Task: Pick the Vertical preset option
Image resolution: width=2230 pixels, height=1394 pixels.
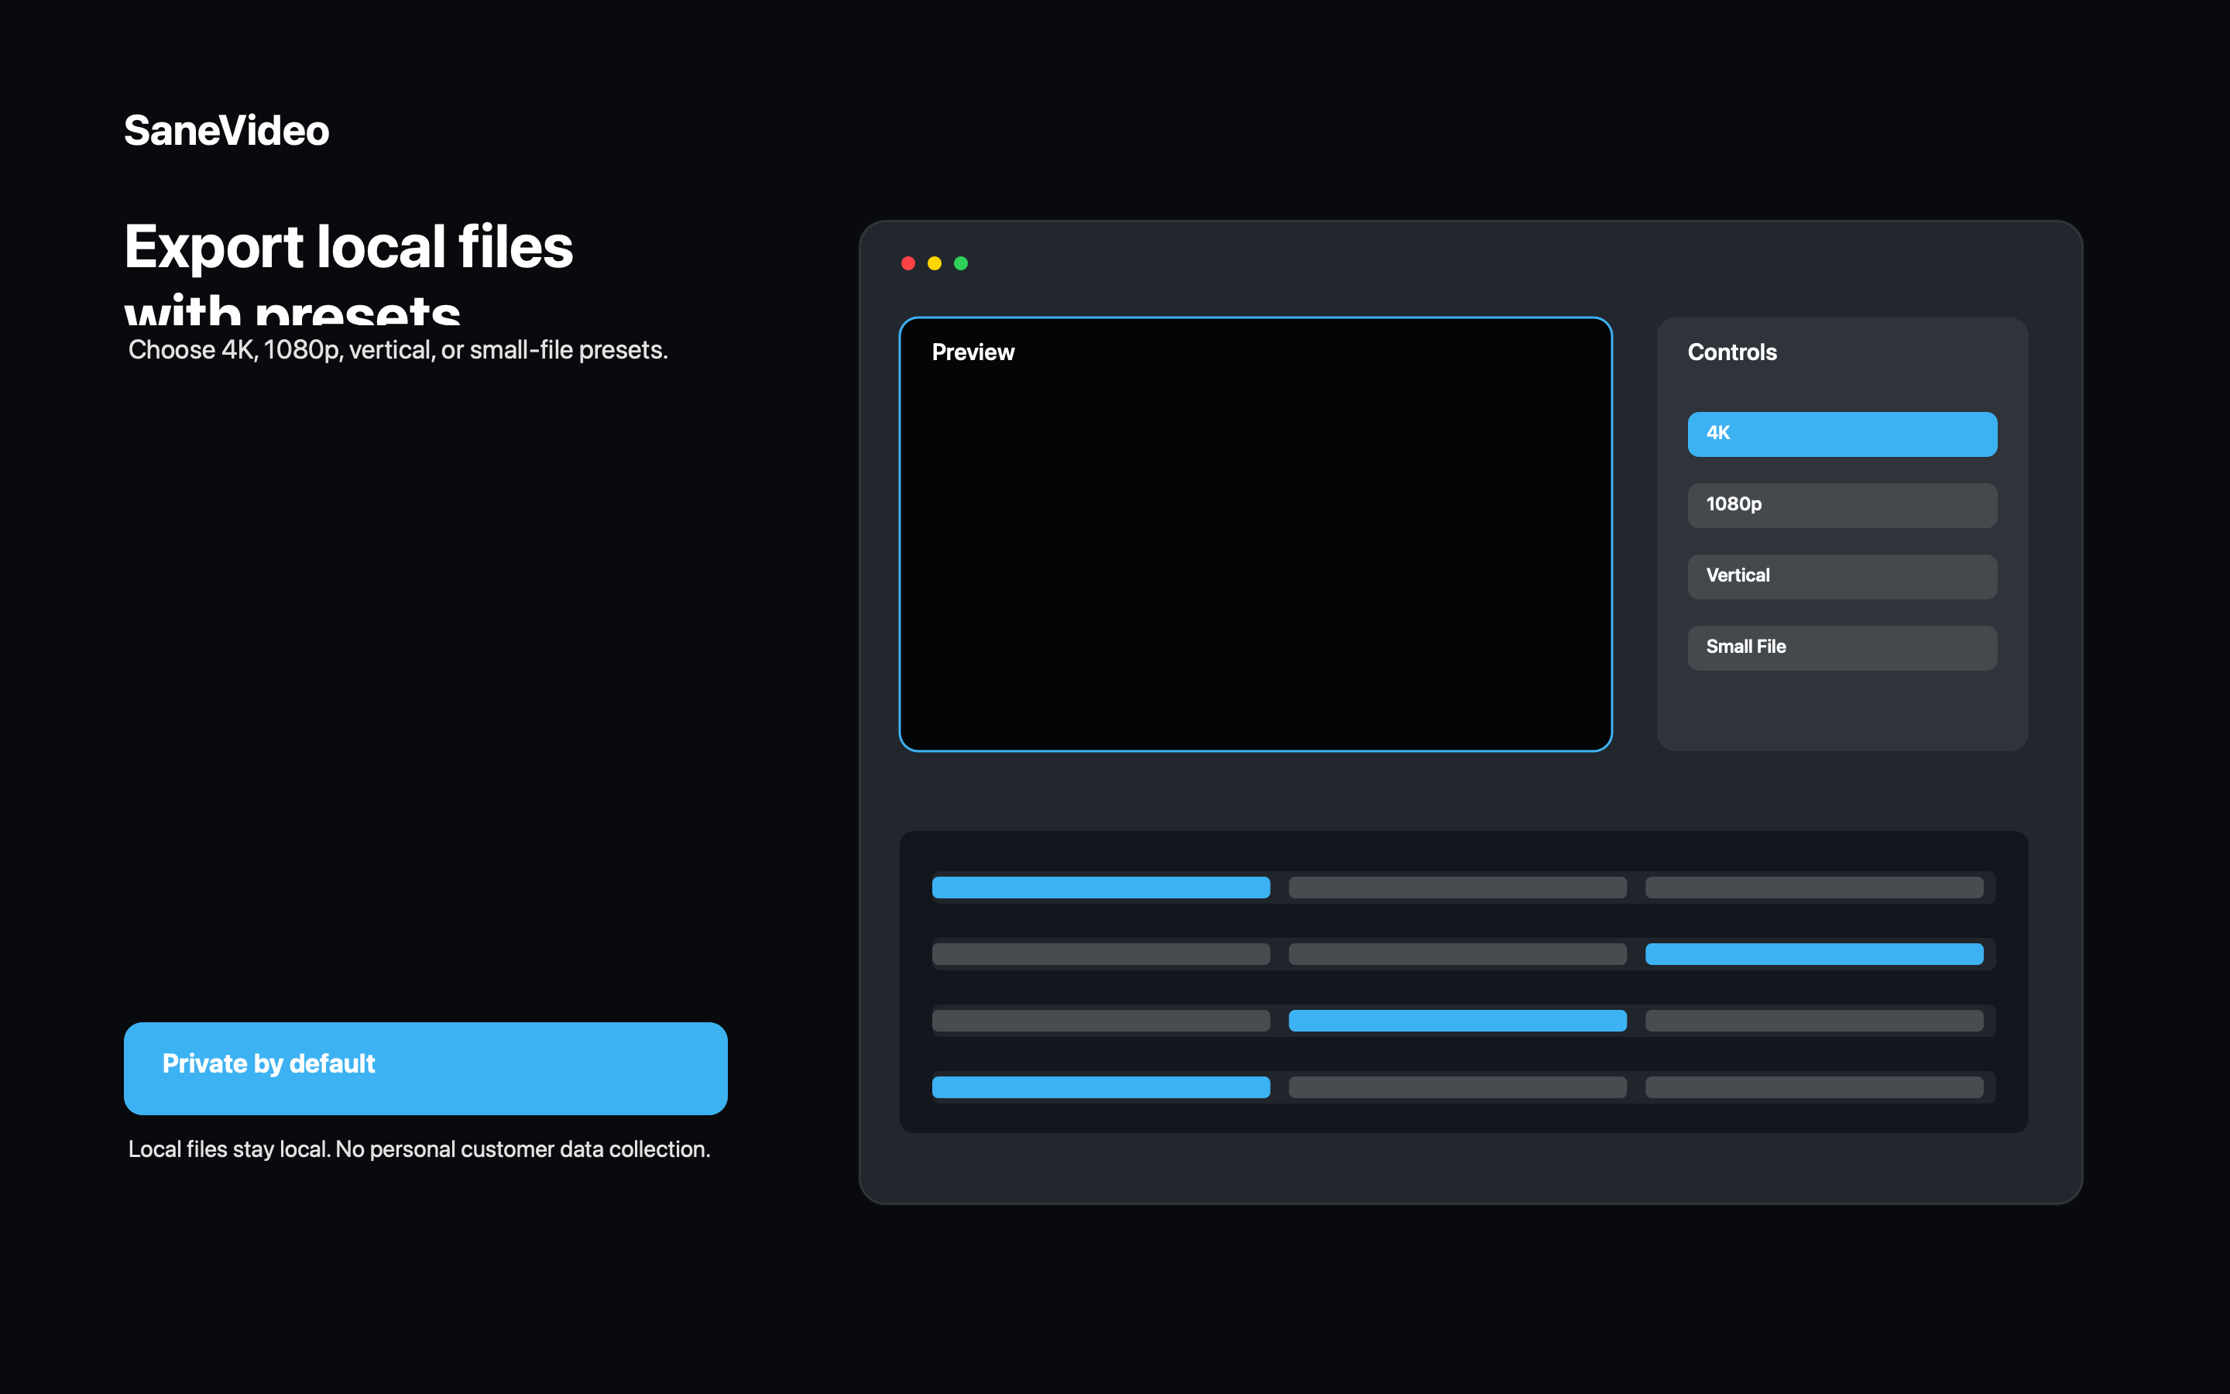Action: click(x=1842, y=576)
